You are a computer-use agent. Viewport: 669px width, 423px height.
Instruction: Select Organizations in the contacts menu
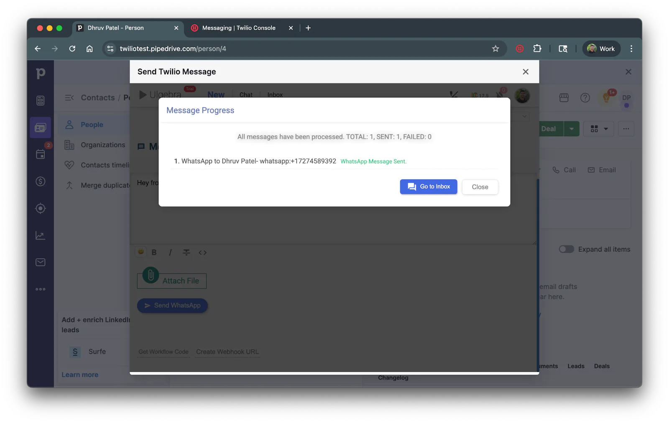pos(102,145)
